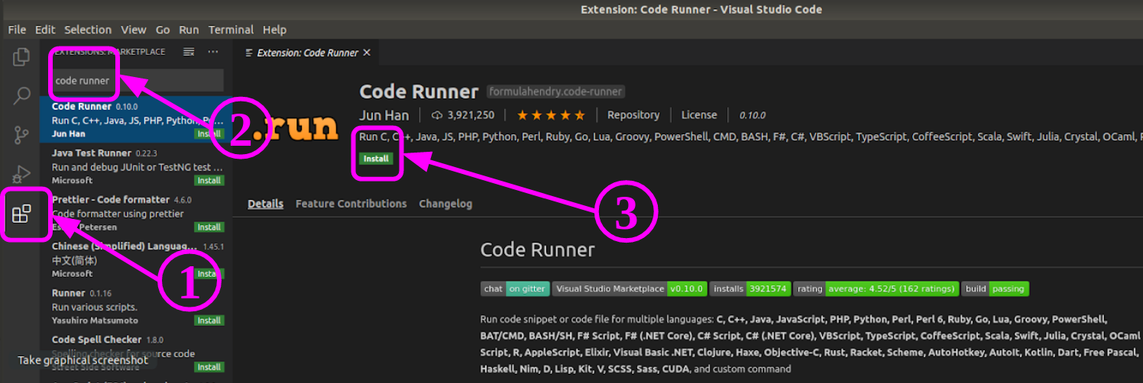Open the Edit menu
Viewport: 1143px width, 383px height.
click(45, 30)
